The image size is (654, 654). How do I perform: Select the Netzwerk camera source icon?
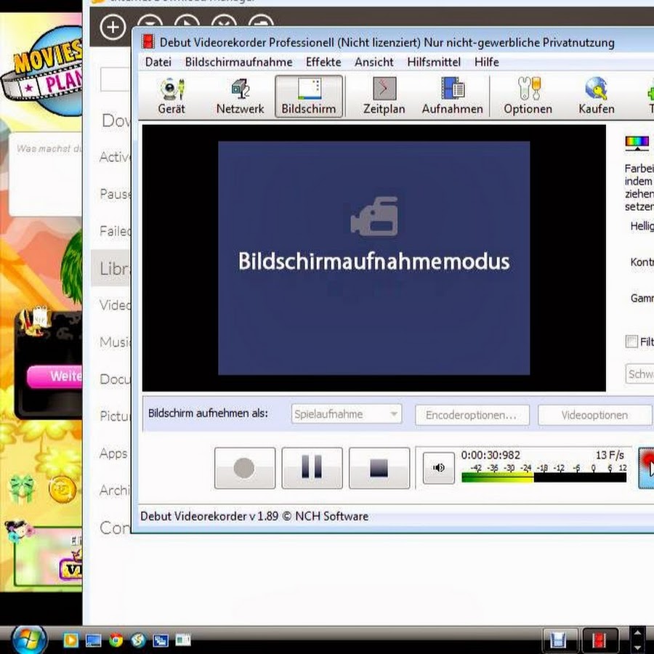coord(240,97)
